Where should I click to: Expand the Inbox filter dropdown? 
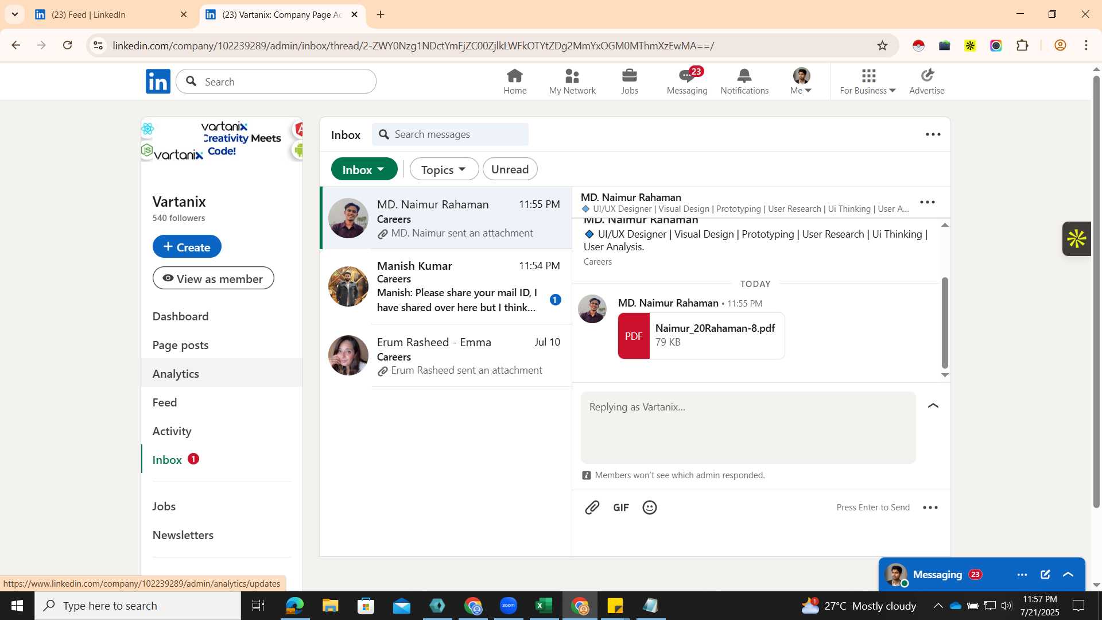364,169
